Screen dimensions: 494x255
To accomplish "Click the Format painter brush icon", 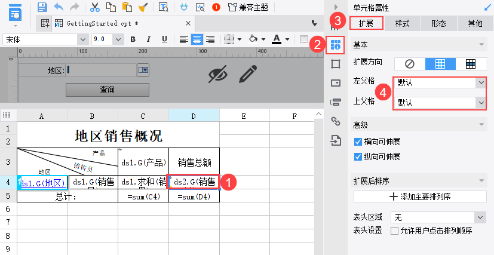I will click(143, 7).
